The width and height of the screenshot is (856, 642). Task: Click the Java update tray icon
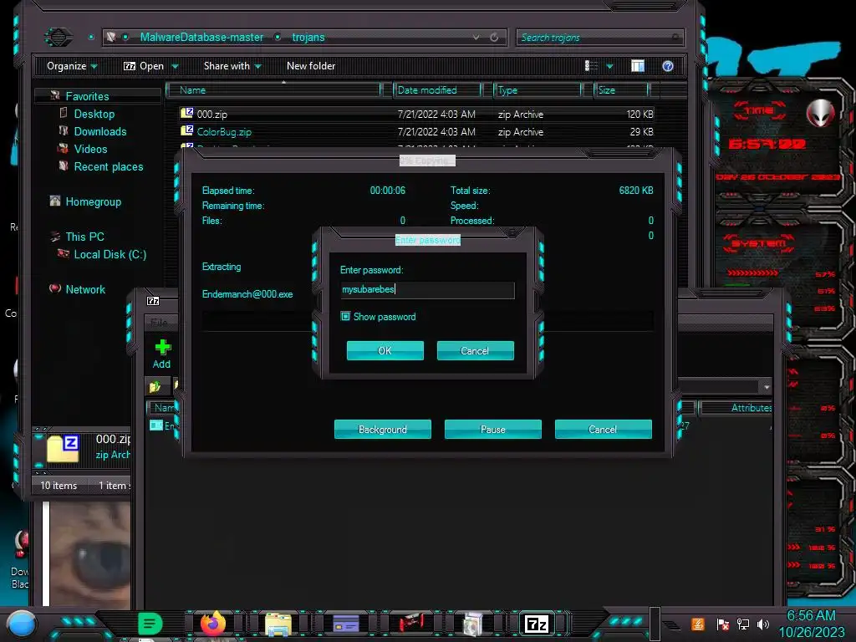(x=698, y=624)
